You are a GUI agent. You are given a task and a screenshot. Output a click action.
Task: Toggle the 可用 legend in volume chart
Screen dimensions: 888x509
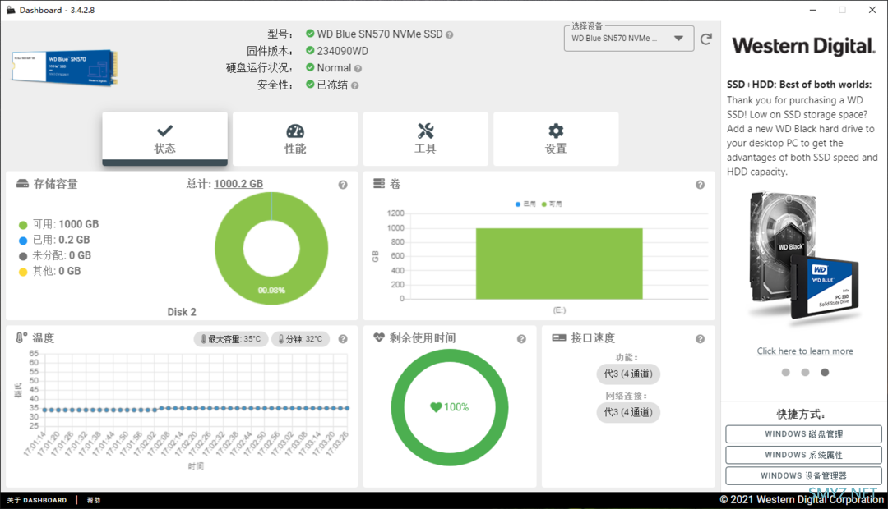pyautogui.click(x=552, y=204)
